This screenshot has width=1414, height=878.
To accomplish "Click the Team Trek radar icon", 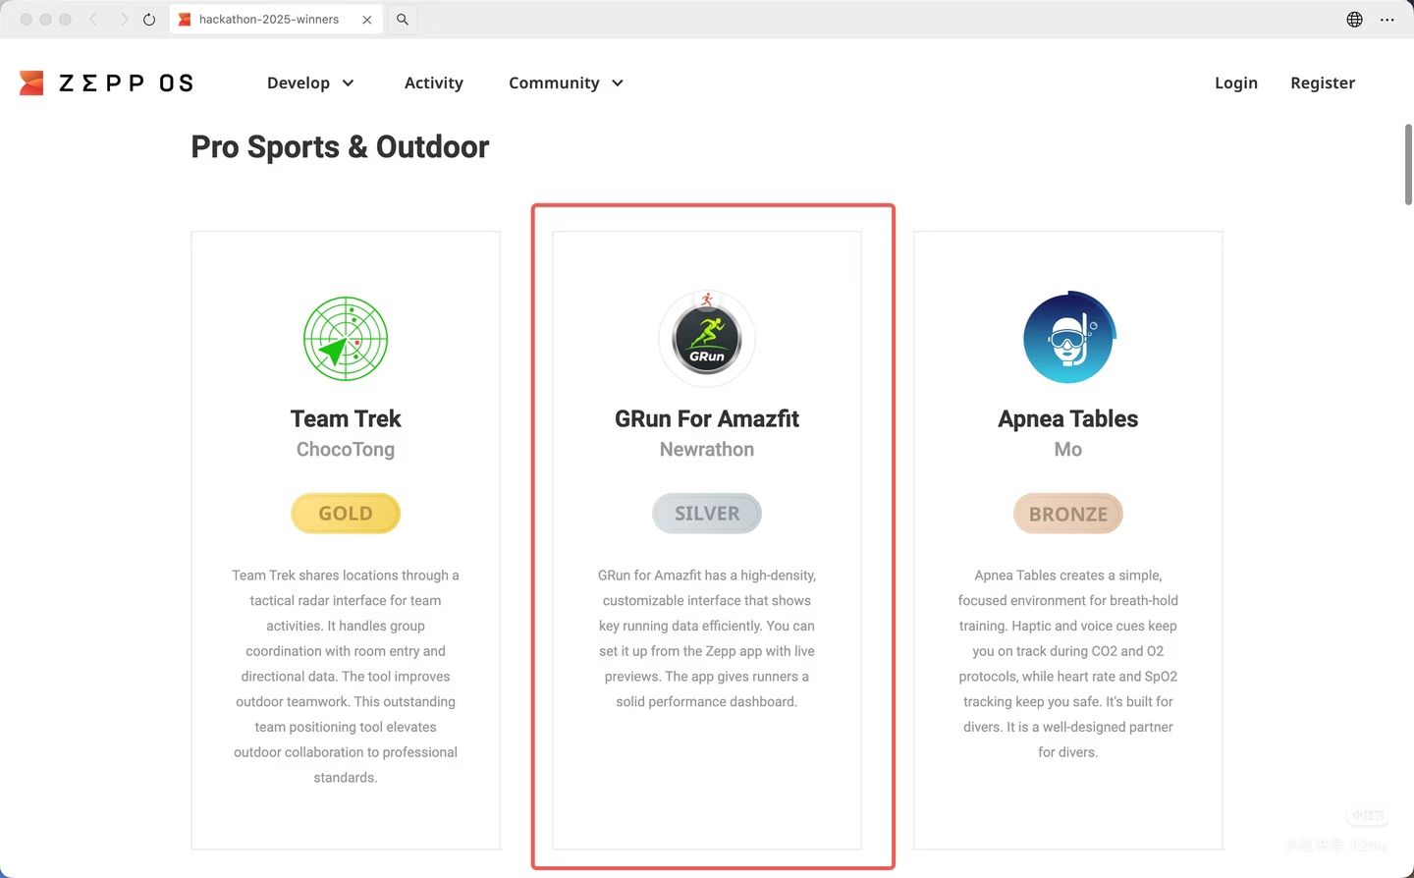I will (x=346, y=339).
